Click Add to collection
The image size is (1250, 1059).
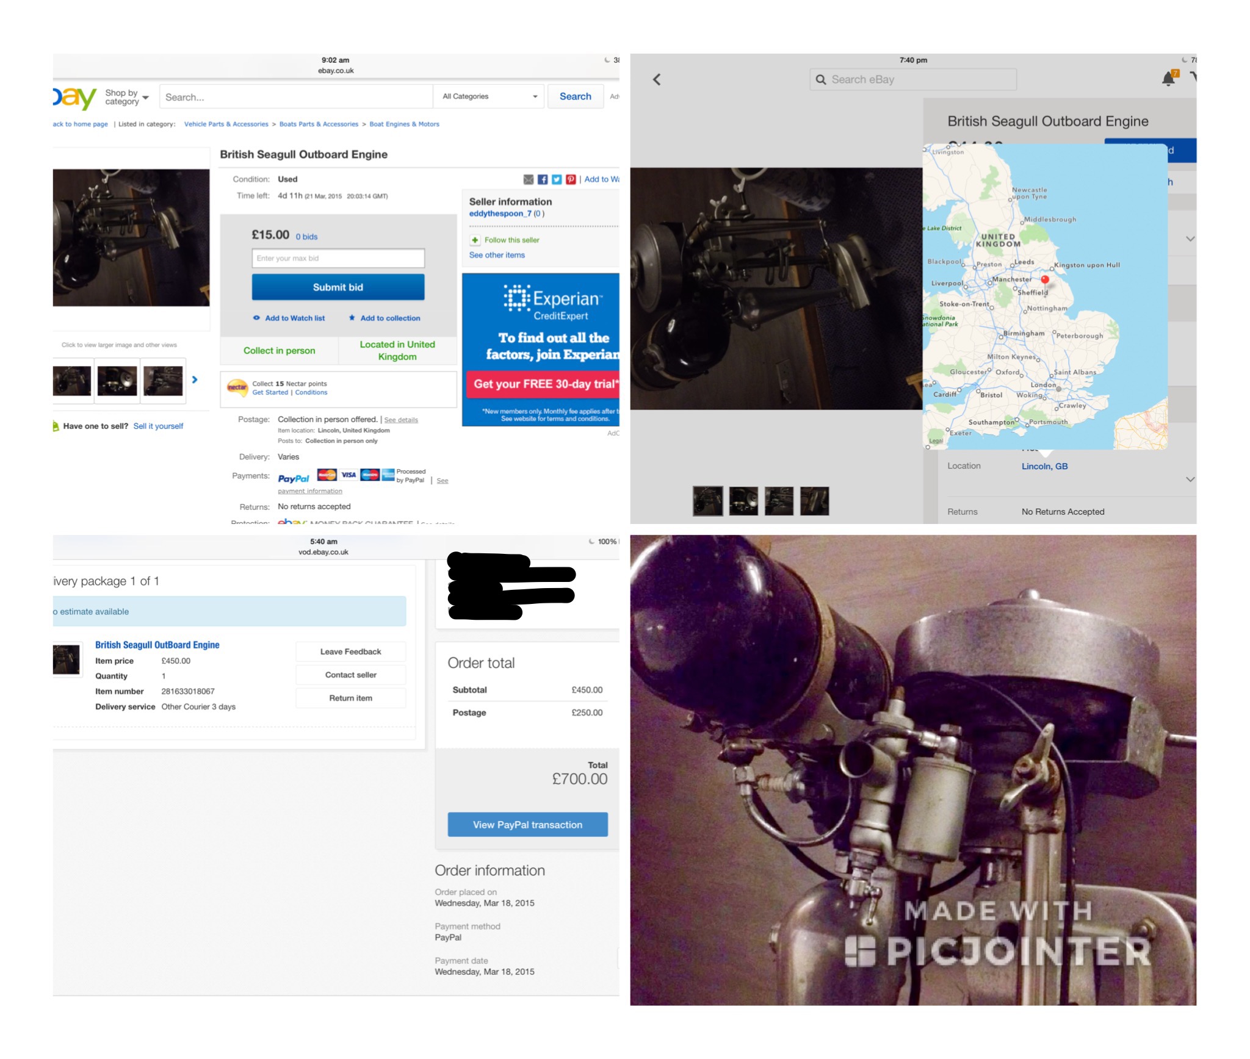pos(390,318)
